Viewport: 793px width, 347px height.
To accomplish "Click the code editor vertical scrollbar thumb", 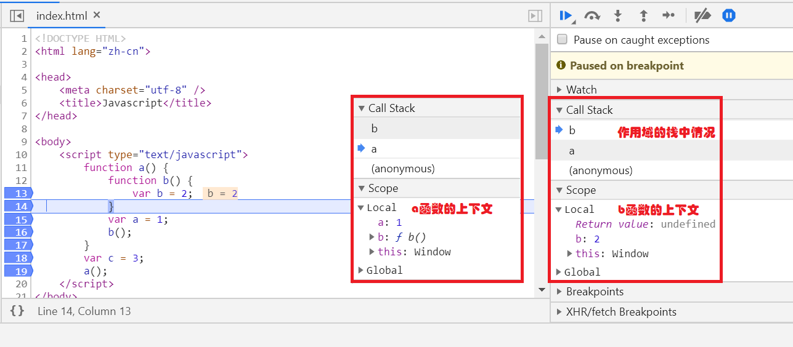I will pyautogui.click(x=542, y=102).
